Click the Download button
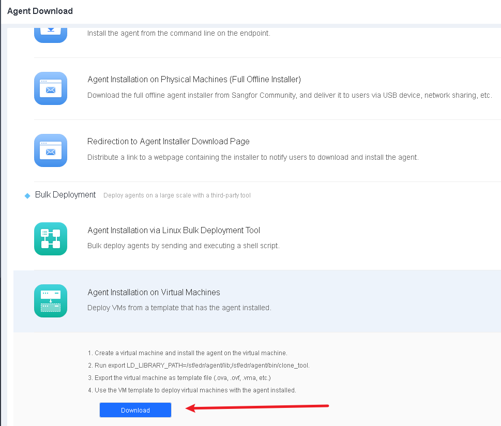This screenshot has width=501, height=426. click(x=135, y=410)
